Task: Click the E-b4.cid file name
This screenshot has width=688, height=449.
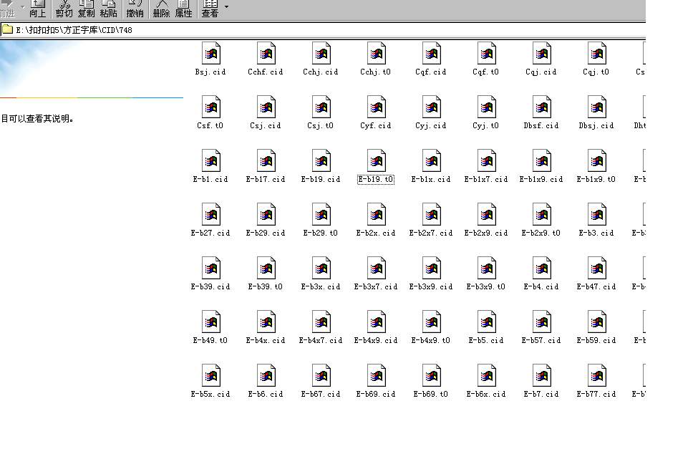Action: click(541, 286)
